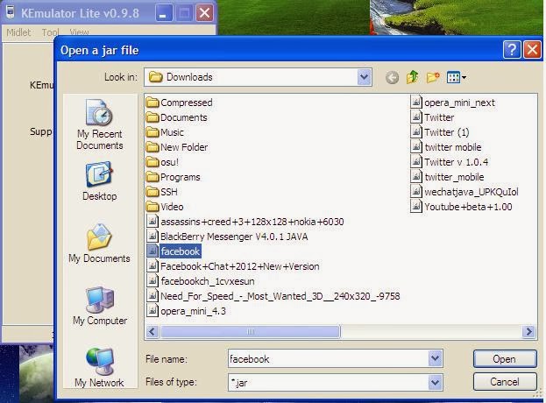Screen dimensions: 546x403
Task: Click the horizontal scrollbar right arrow
Action: coord(529,332)
